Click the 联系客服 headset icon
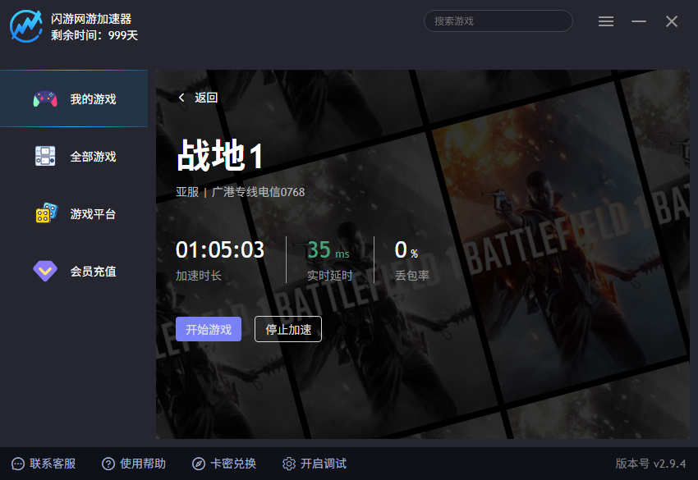This screenshot has width=698, height=480. click(x=16, y=464)
